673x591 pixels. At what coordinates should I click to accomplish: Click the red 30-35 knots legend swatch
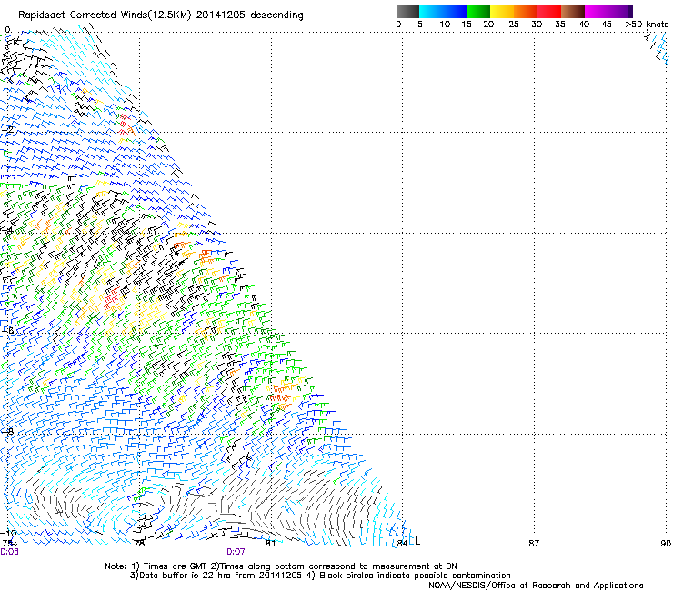point(549,11)
